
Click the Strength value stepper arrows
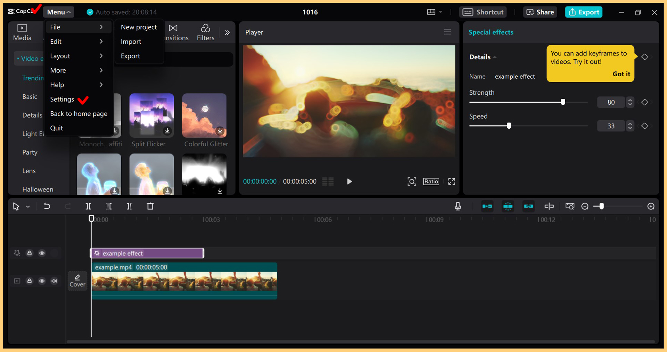[630, 102]
